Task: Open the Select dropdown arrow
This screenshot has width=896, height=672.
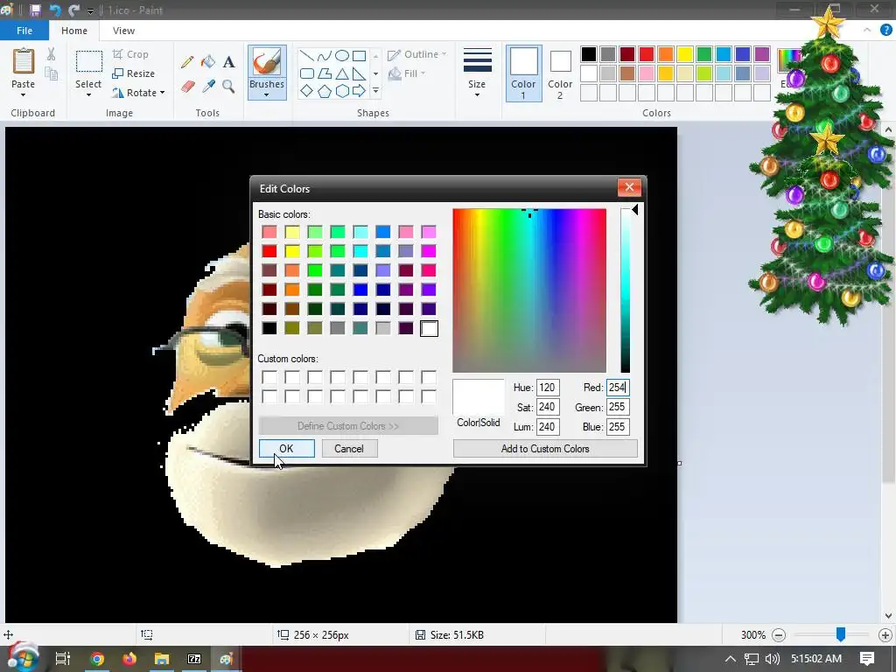Action: point(89,94)
